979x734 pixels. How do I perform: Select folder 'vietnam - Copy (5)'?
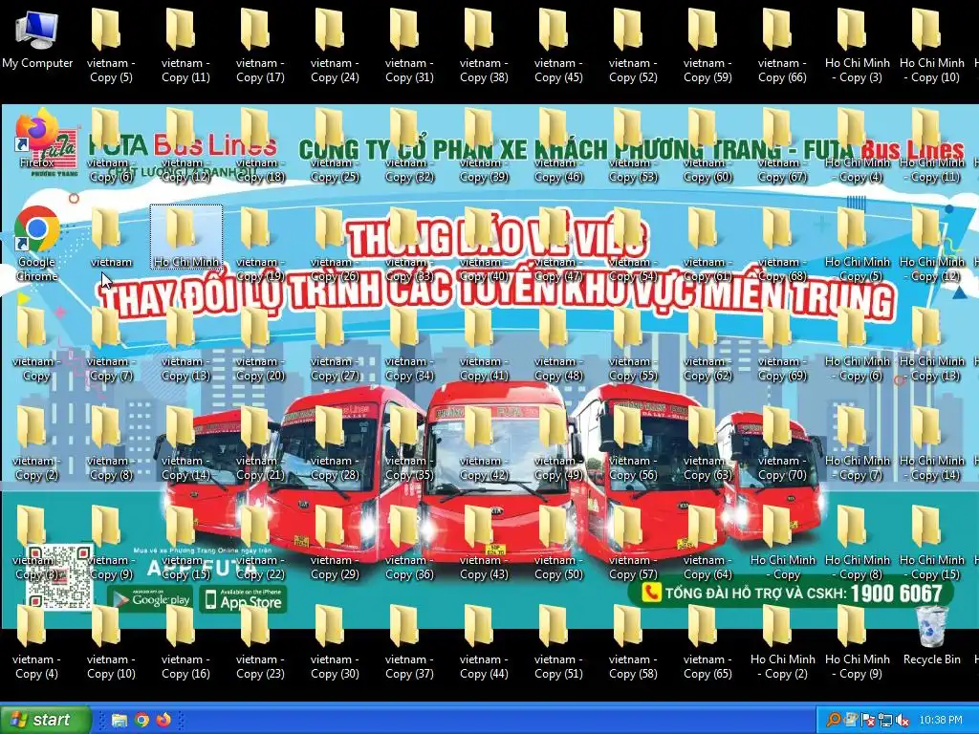pyautogui.click(x=111, y=47)
